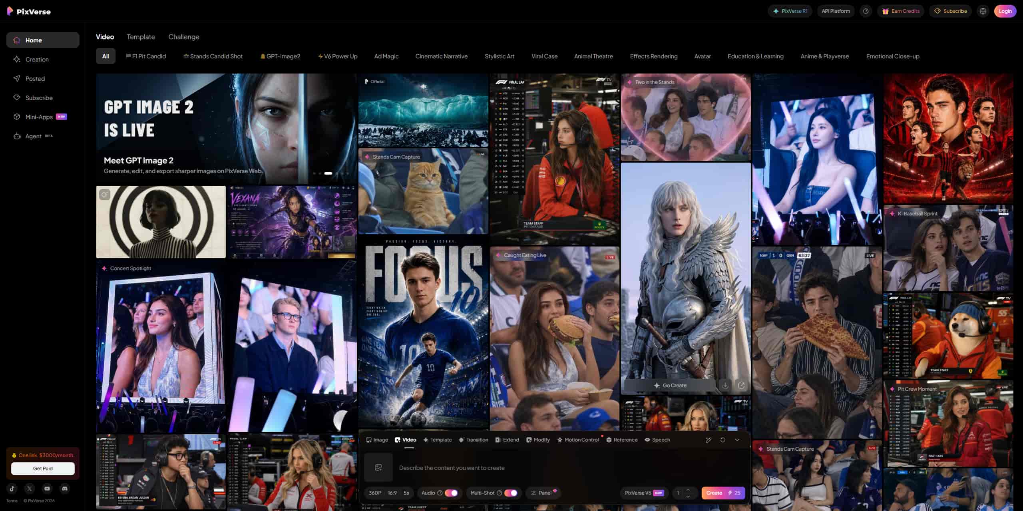Click the Audio help info icon

point(440,493)
